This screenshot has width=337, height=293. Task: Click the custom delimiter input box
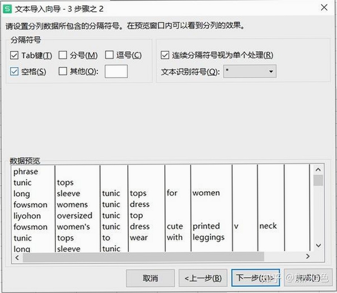pos(116,71)
